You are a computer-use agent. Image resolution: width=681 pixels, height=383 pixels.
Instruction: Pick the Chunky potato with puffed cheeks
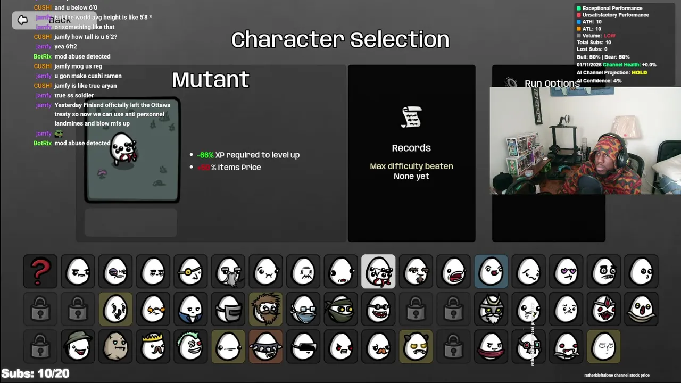265,271
